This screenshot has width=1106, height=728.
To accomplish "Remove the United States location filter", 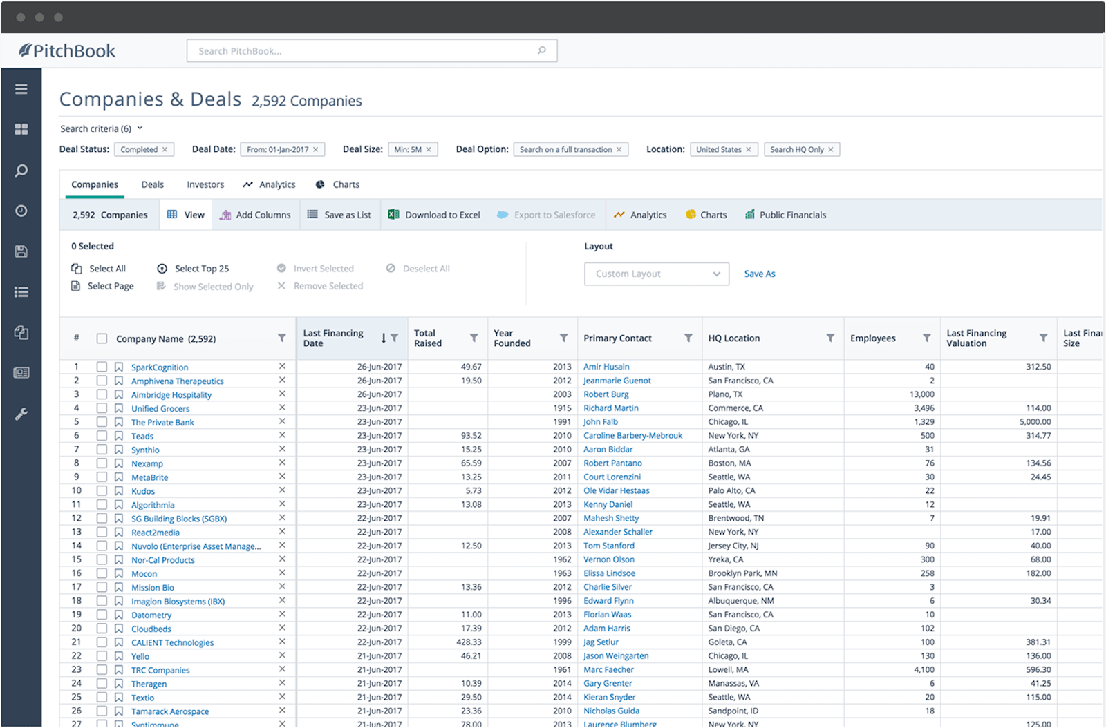I will (x=748, y=149).
